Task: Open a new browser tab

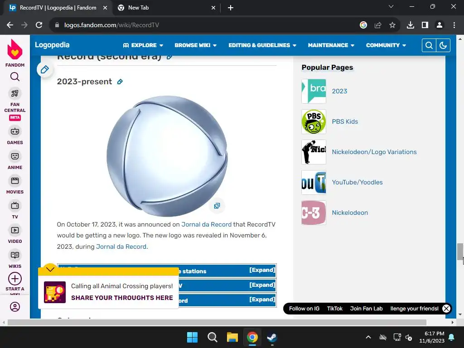Action: (231, 8)
